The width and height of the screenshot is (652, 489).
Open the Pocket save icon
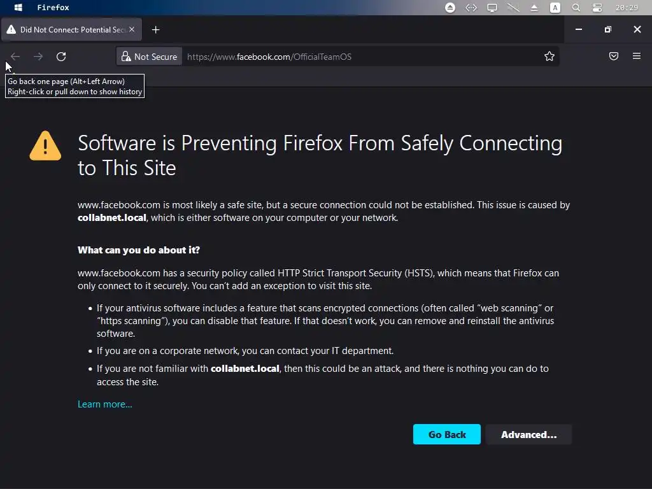tap(614, 57)
